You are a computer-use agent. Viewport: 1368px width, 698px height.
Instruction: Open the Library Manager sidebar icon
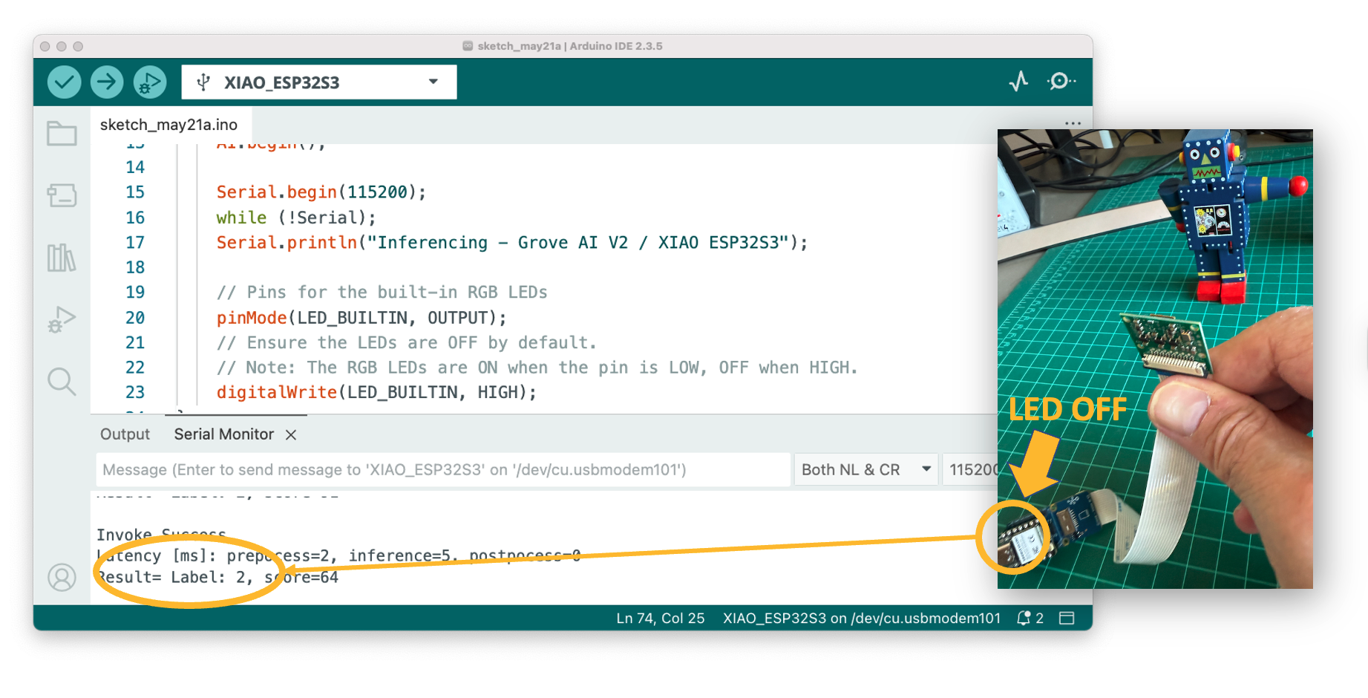click(x=62, y=258)
